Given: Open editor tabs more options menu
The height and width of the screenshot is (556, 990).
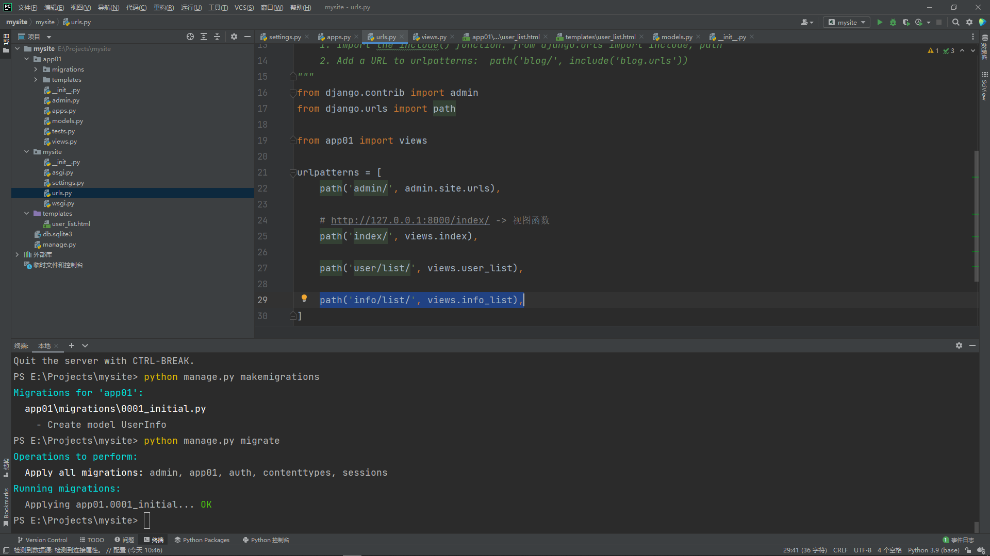Looking at the screenshot, I should 973,37.
